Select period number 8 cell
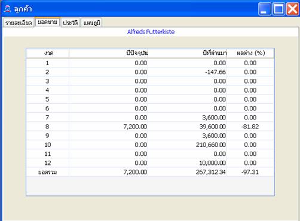Screen dimensions: 300x221 (48, 127)
